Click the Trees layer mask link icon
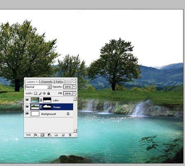185x166 pixels. (41, 107)
